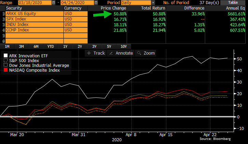Click the 21.94% total return value

coord(159,30)
